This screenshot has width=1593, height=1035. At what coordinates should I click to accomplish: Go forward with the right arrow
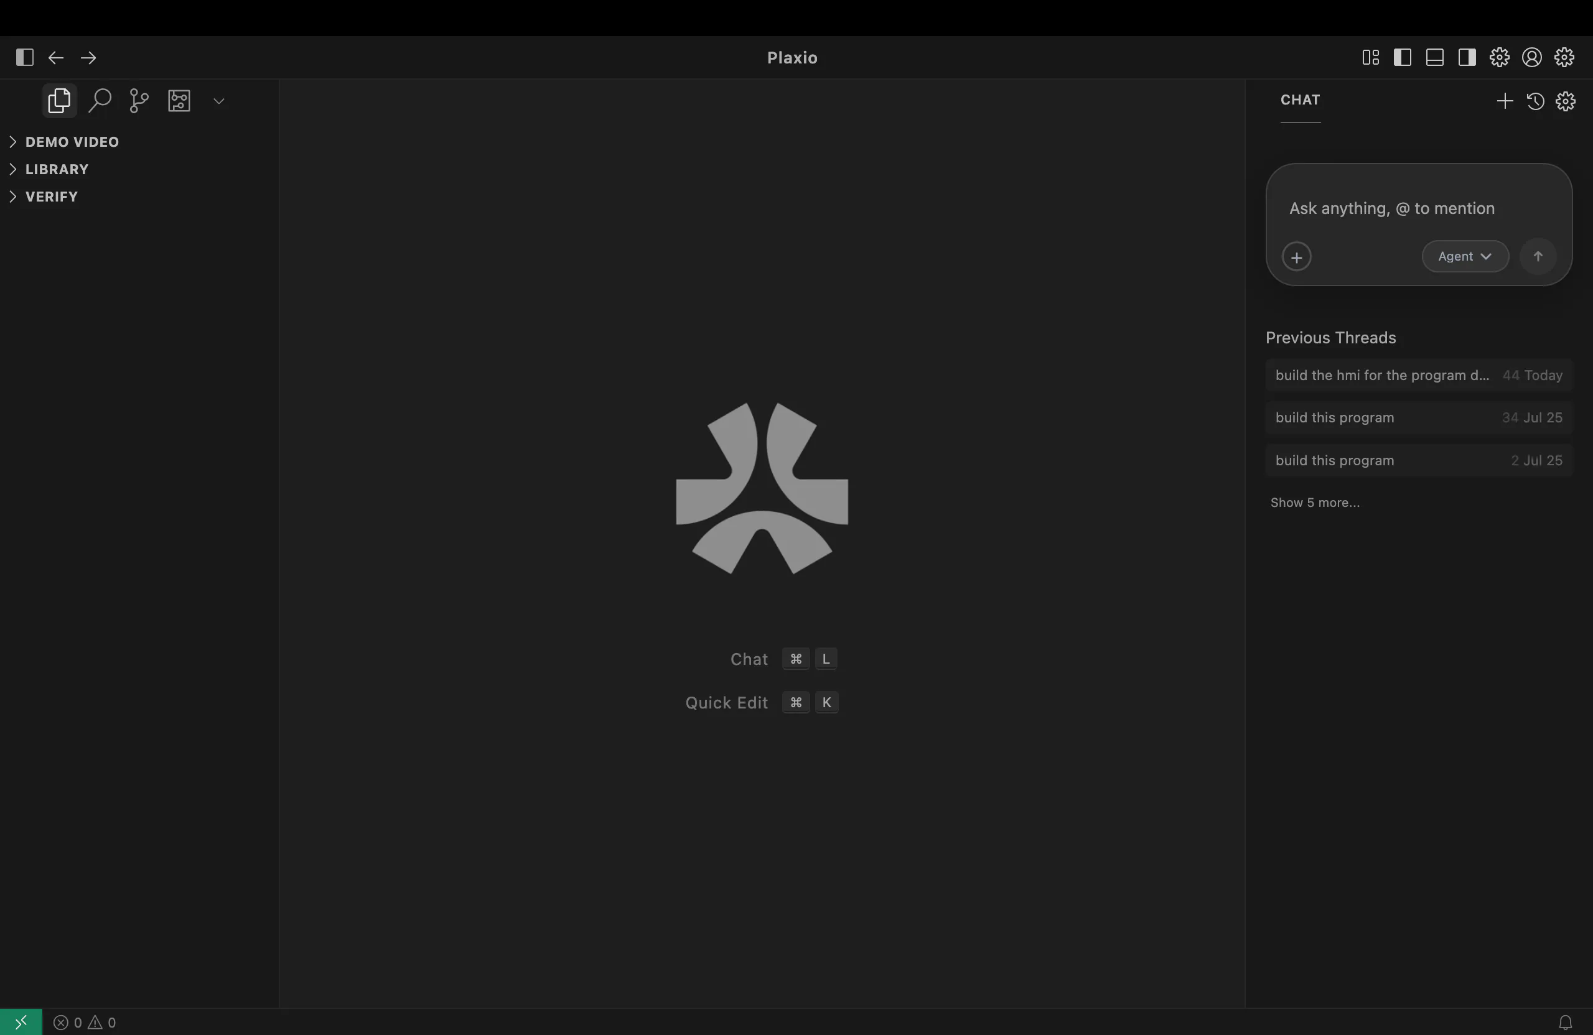pyautogui.click(x=88, y=58)
